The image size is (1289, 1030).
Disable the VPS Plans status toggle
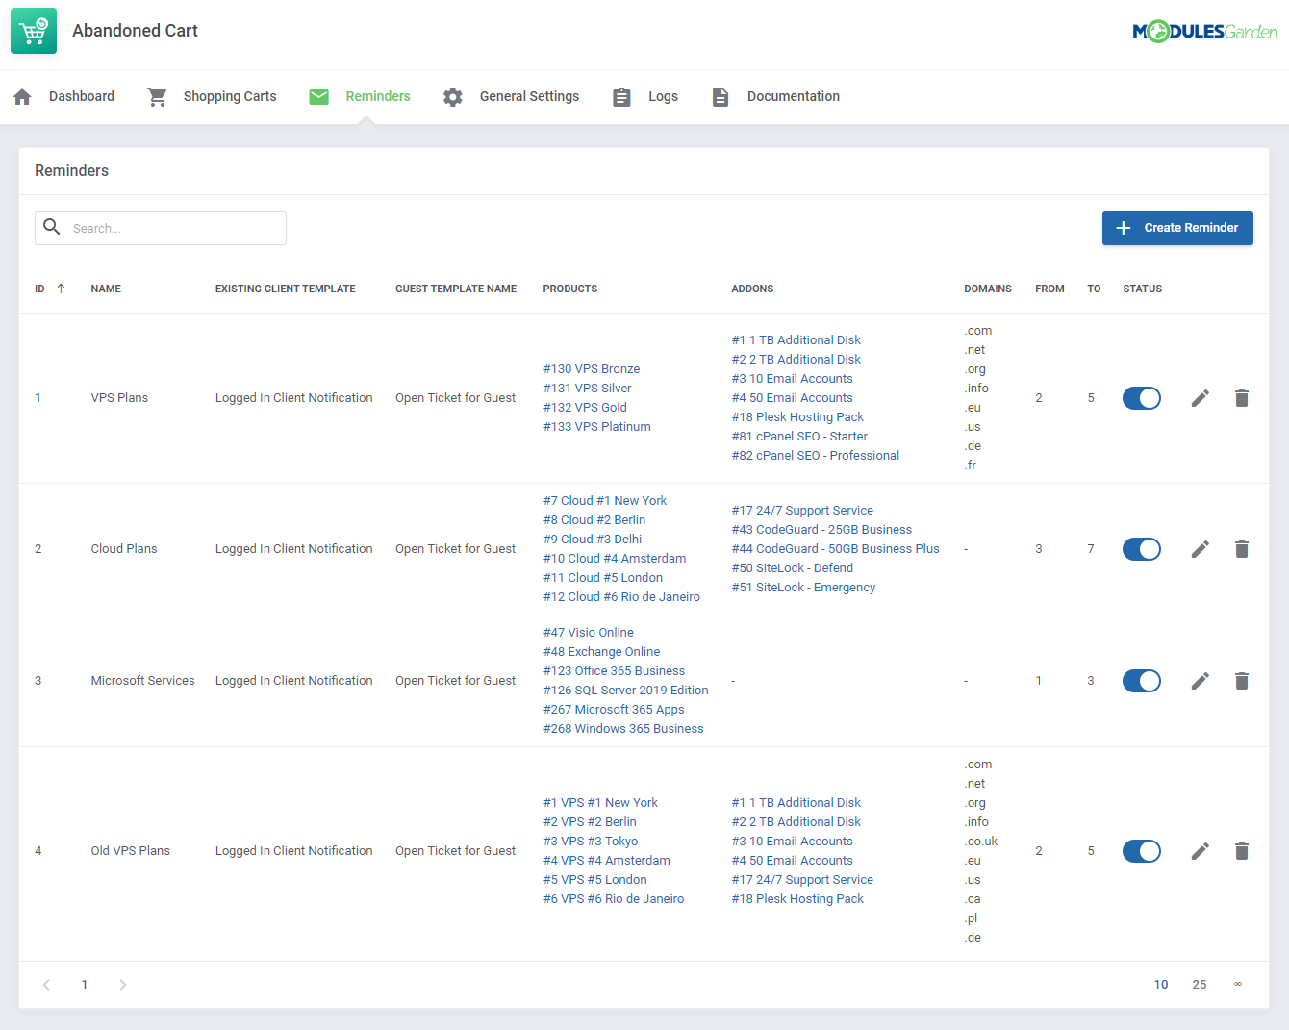click(1141, 397)
